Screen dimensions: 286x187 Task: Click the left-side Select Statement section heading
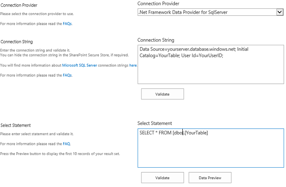point(15,125)
